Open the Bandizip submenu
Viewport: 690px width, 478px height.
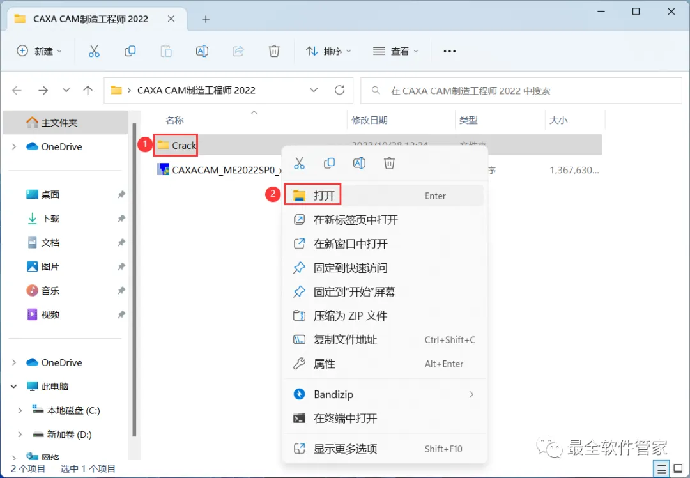click(x=384, y=394)
